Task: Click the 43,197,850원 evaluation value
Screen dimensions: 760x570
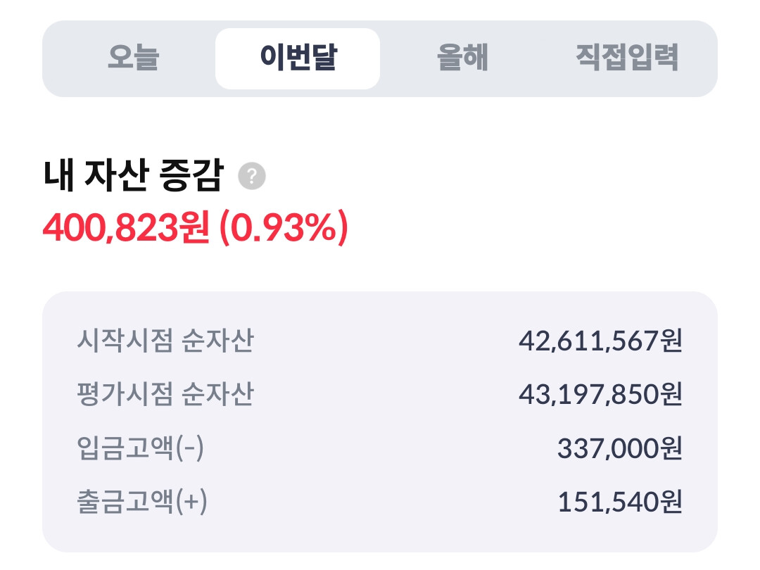Action: click(600, 394)
